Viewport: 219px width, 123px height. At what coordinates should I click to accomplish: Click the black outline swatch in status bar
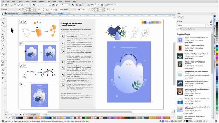point(187,121)
